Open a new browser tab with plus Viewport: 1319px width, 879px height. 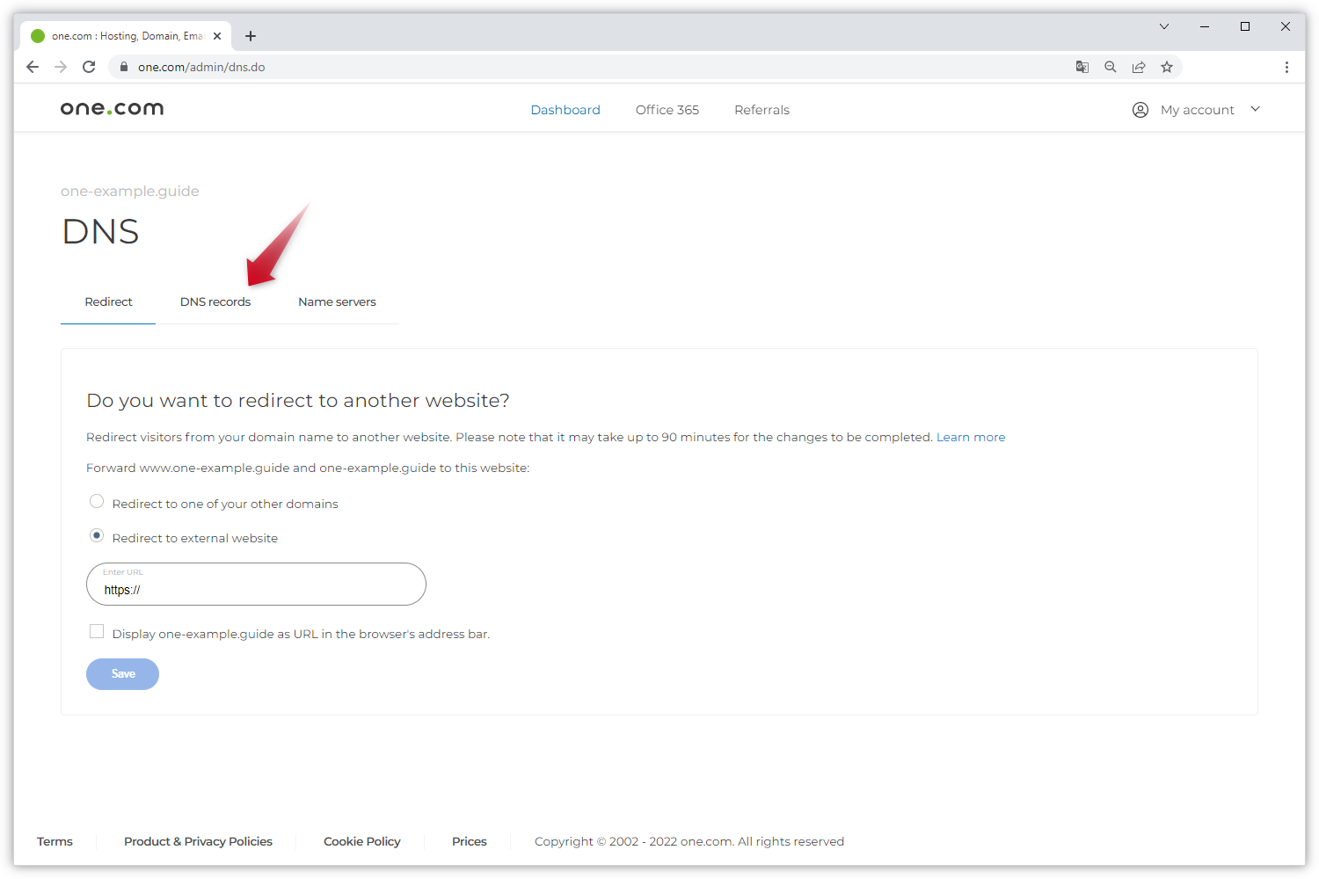pos(251,36)
